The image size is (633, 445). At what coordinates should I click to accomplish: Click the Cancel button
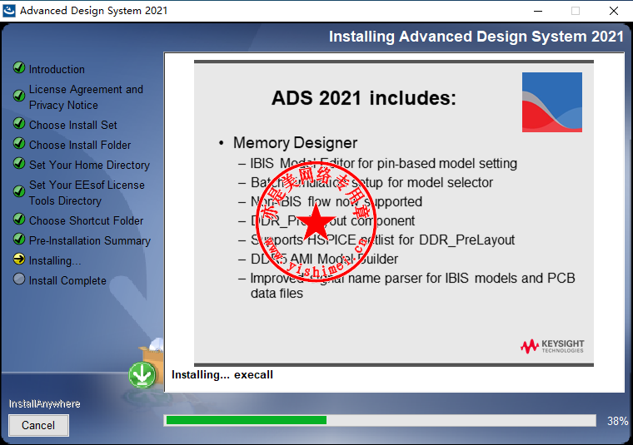click(39, 425)
